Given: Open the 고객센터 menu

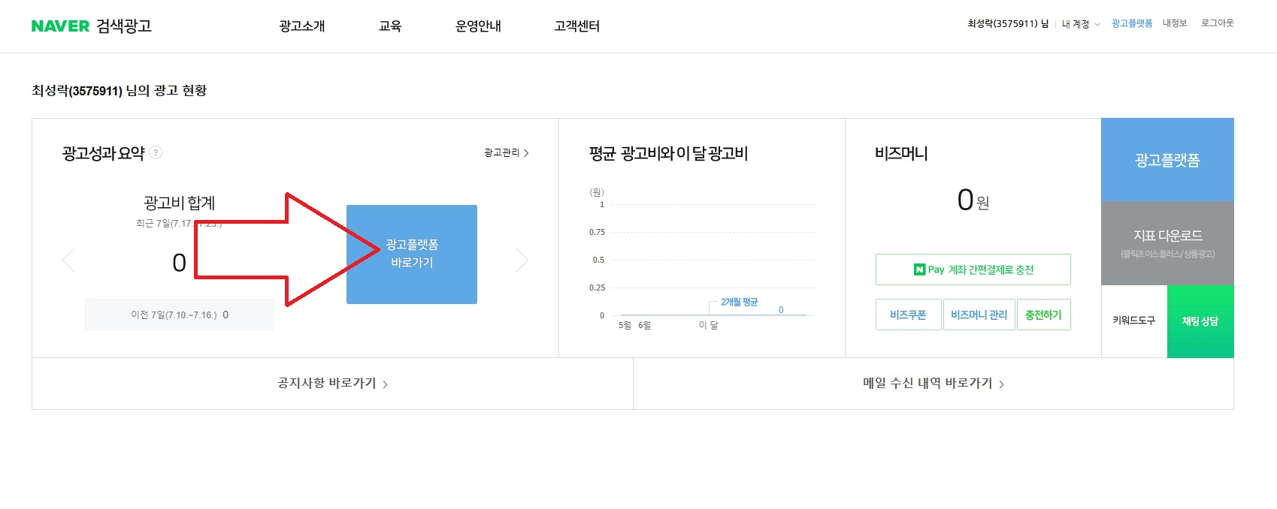Looking at the screenshot, I should click(x=576, y=26).
